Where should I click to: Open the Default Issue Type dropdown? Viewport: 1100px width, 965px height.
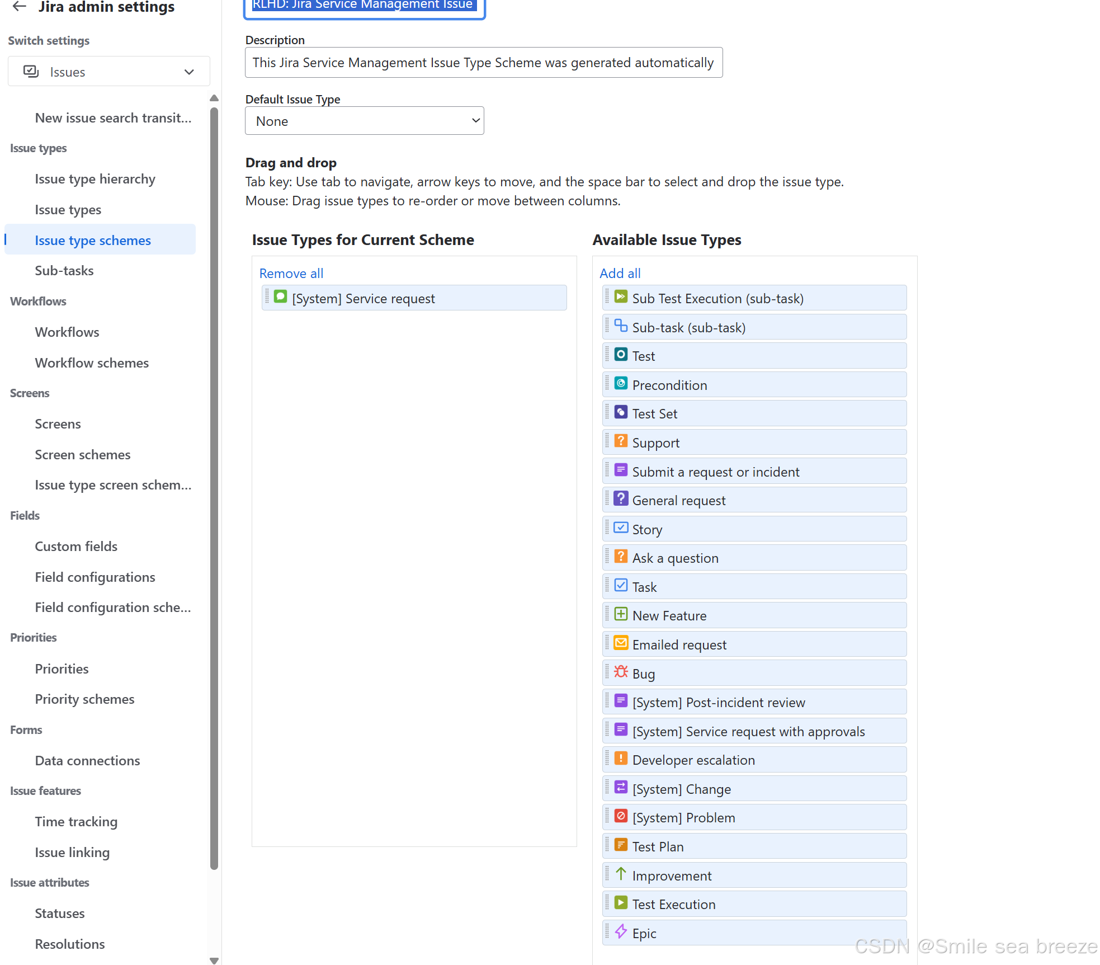coord(364,120)
